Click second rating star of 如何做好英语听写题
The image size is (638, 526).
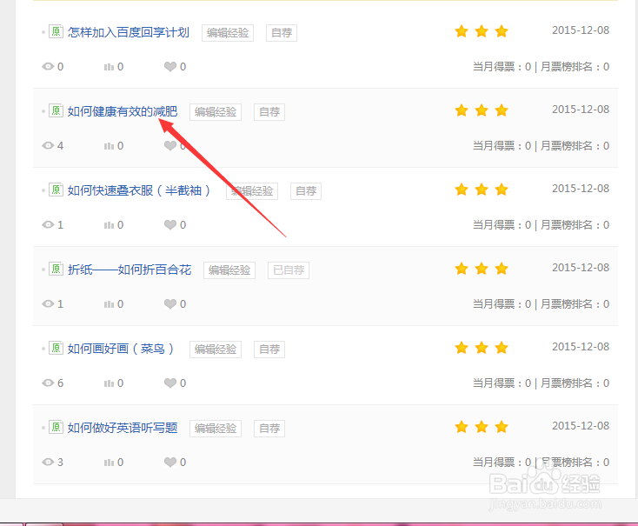(x=482, y=427)
